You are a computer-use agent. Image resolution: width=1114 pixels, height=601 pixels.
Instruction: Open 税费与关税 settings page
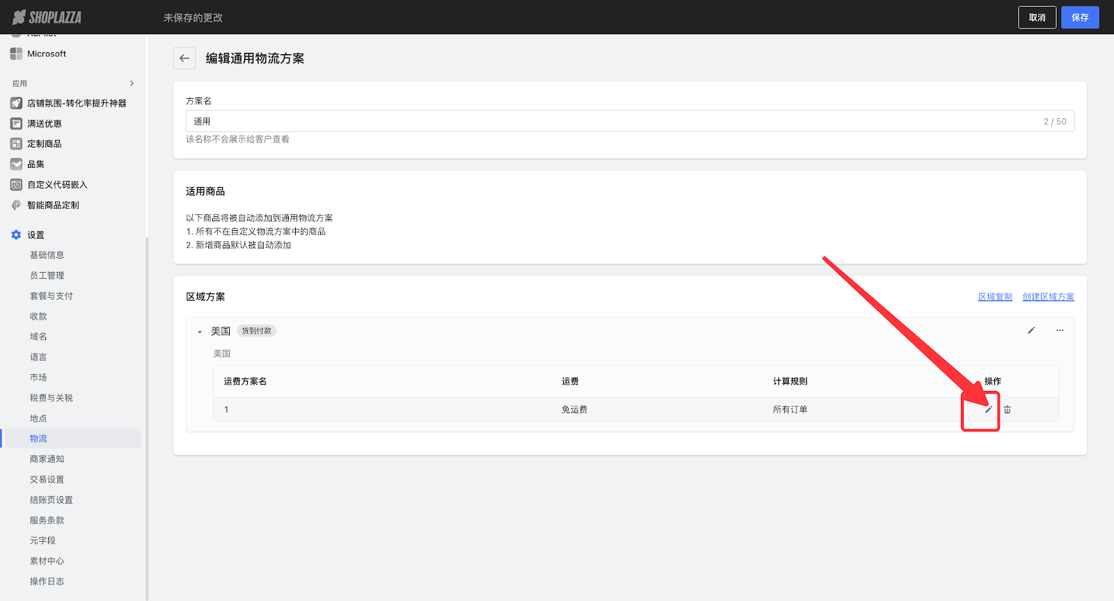coord(51,398)
